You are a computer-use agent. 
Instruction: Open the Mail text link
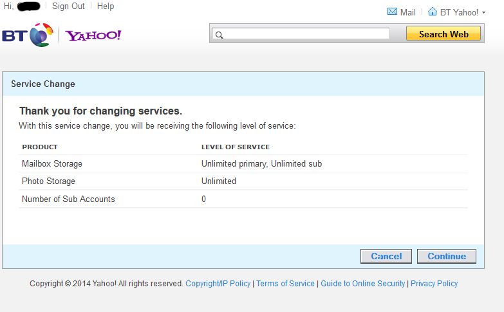(408, 12)
